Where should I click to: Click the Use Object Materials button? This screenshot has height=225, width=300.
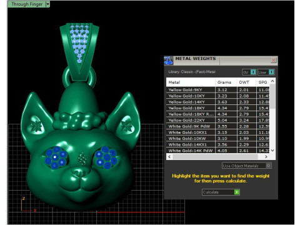(247, 166)
